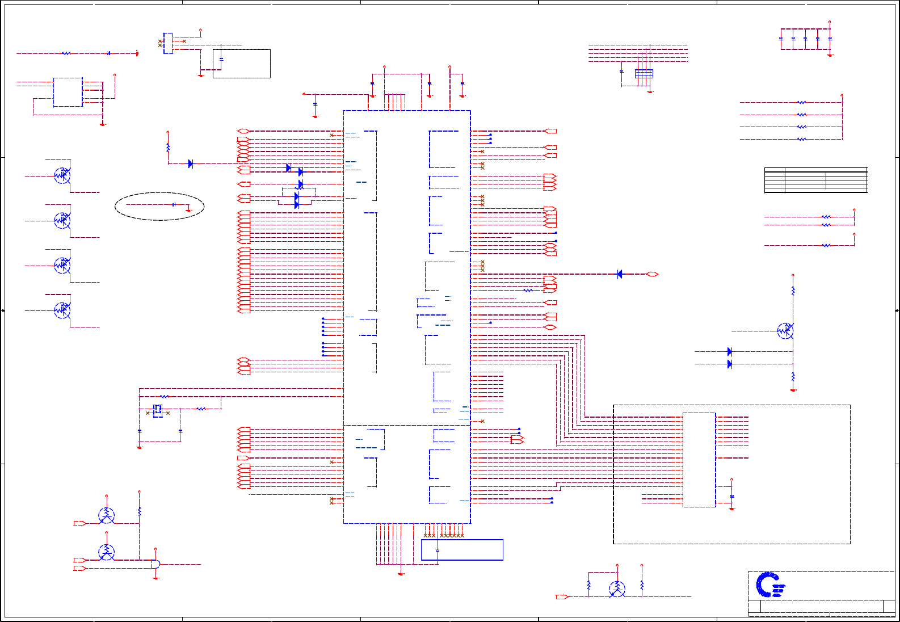
Task: Click the top resistor of the four-resistor group
Action: tap(802, 103)
